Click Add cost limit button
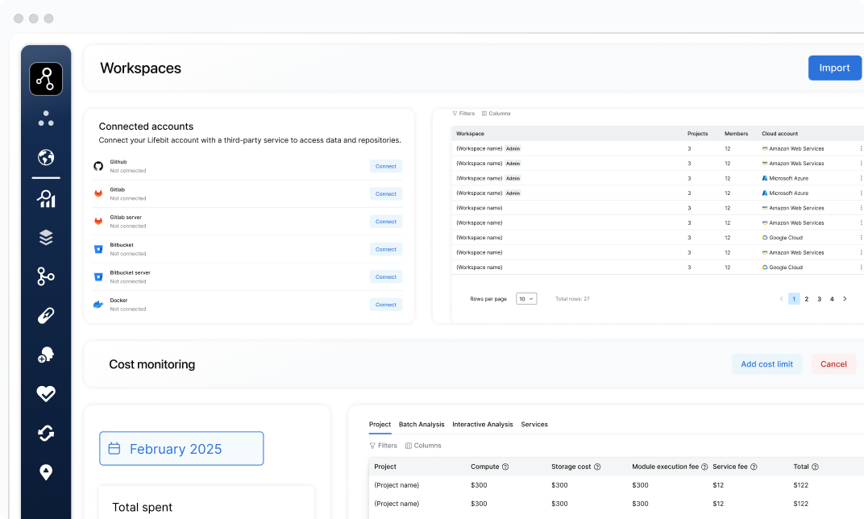 pyautogui.click(x=767, y=364)
